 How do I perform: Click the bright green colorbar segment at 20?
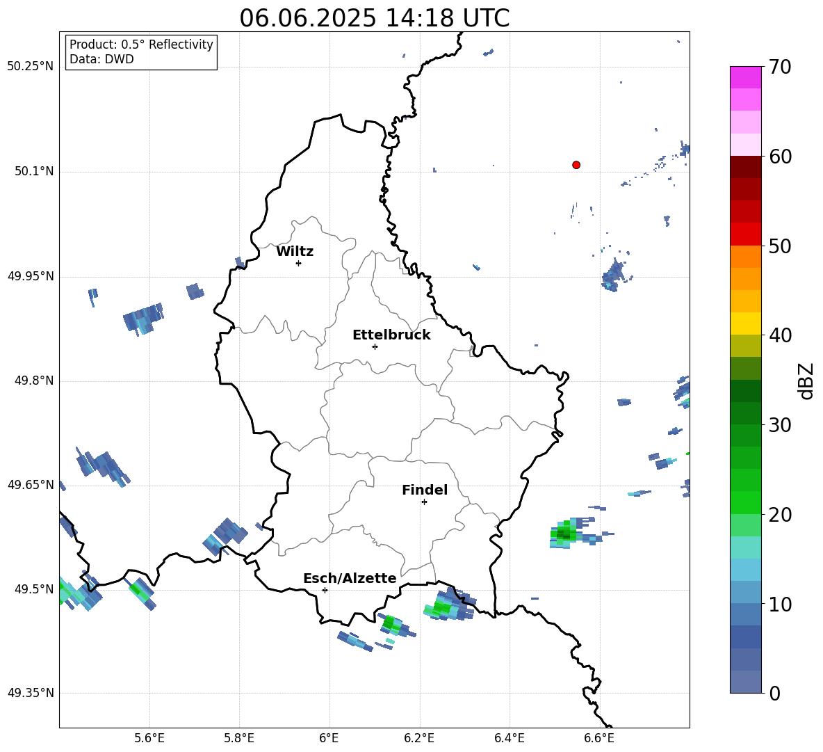click(x=745, y=502)
